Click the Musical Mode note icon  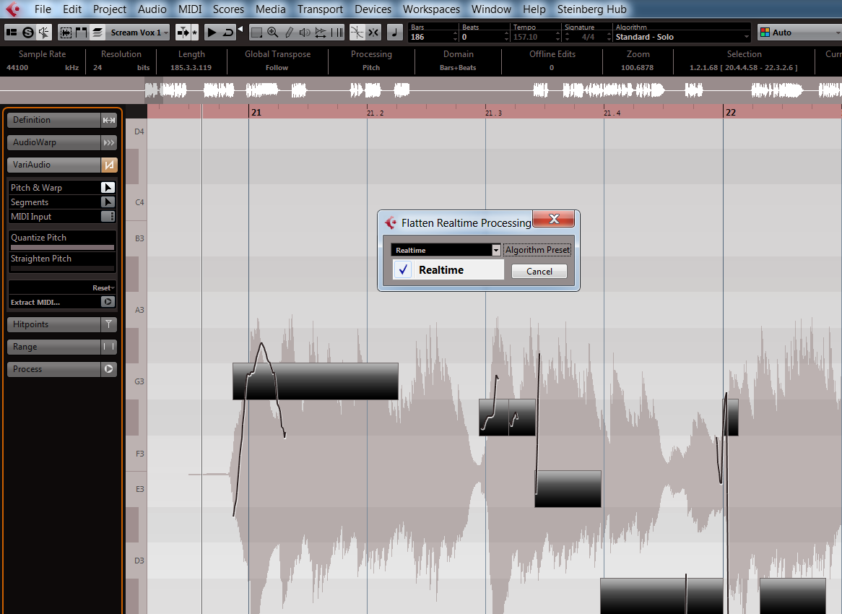click(x=395, y=33)
